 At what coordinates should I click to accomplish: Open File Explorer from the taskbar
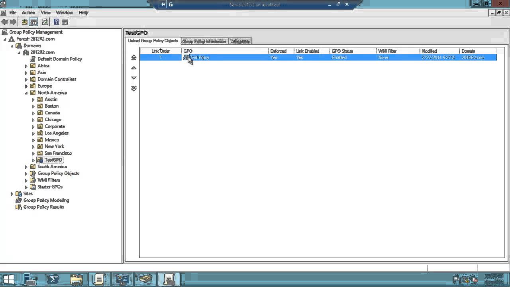[76, 279]
